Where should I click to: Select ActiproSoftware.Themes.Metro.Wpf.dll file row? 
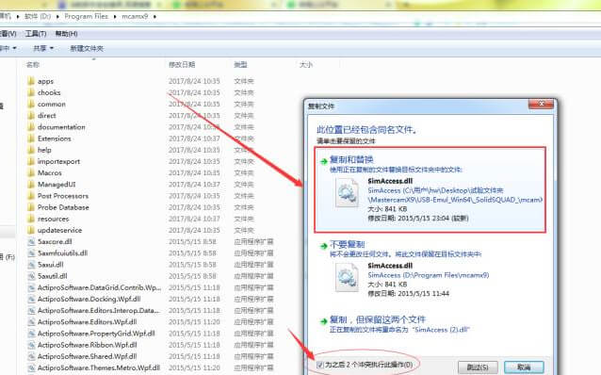tap(152, 368)
